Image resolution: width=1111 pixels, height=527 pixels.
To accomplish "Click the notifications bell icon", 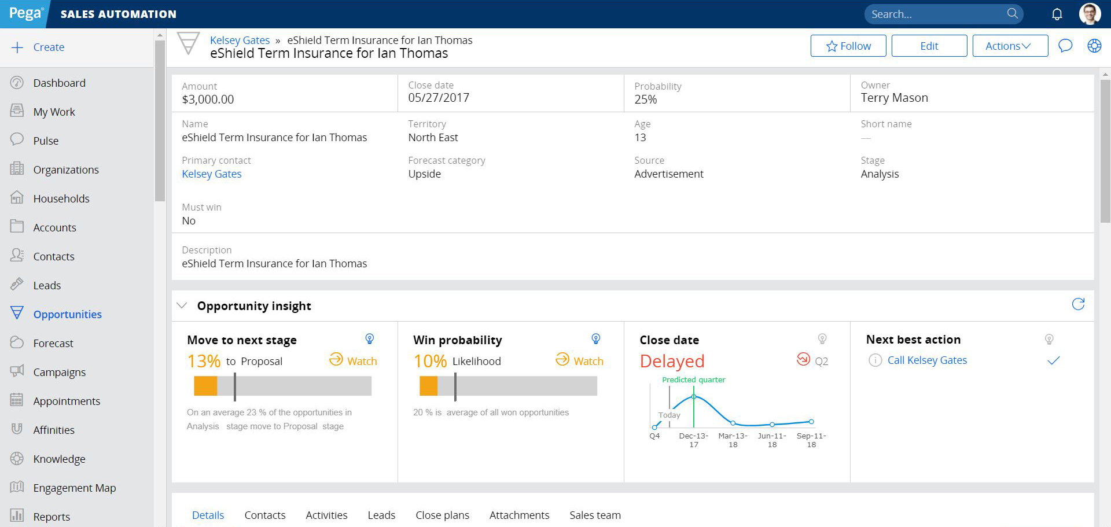I will click(x=1057, y=14).
